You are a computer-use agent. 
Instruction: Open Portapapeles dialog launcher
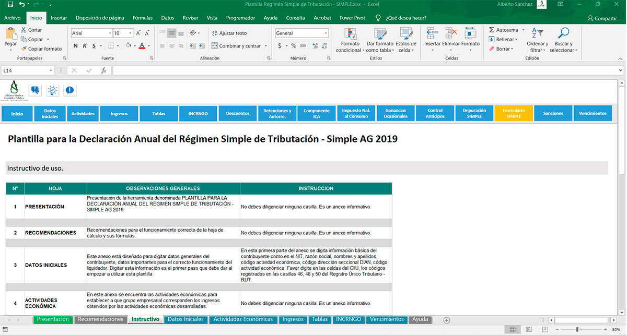(64, 58)
